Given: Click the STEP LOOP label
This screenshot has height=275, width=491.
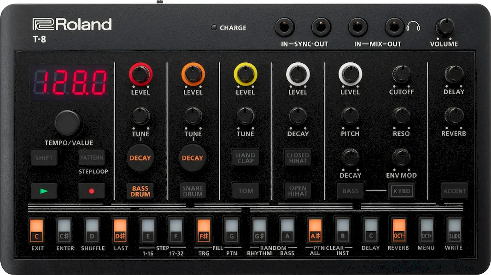Looking at the screenshot, I should tap(94, 172).
